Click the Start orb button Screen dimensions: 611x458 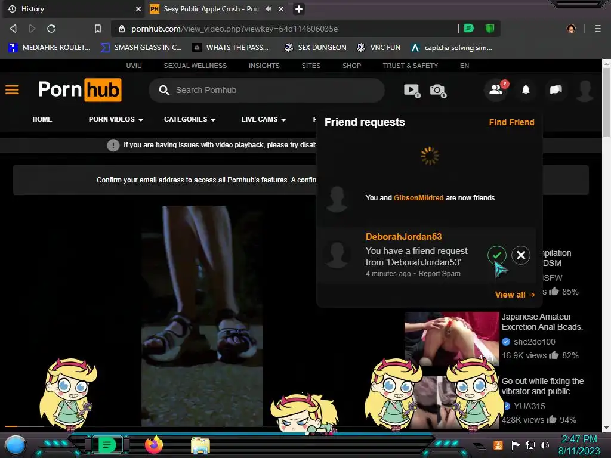point(15,445)
